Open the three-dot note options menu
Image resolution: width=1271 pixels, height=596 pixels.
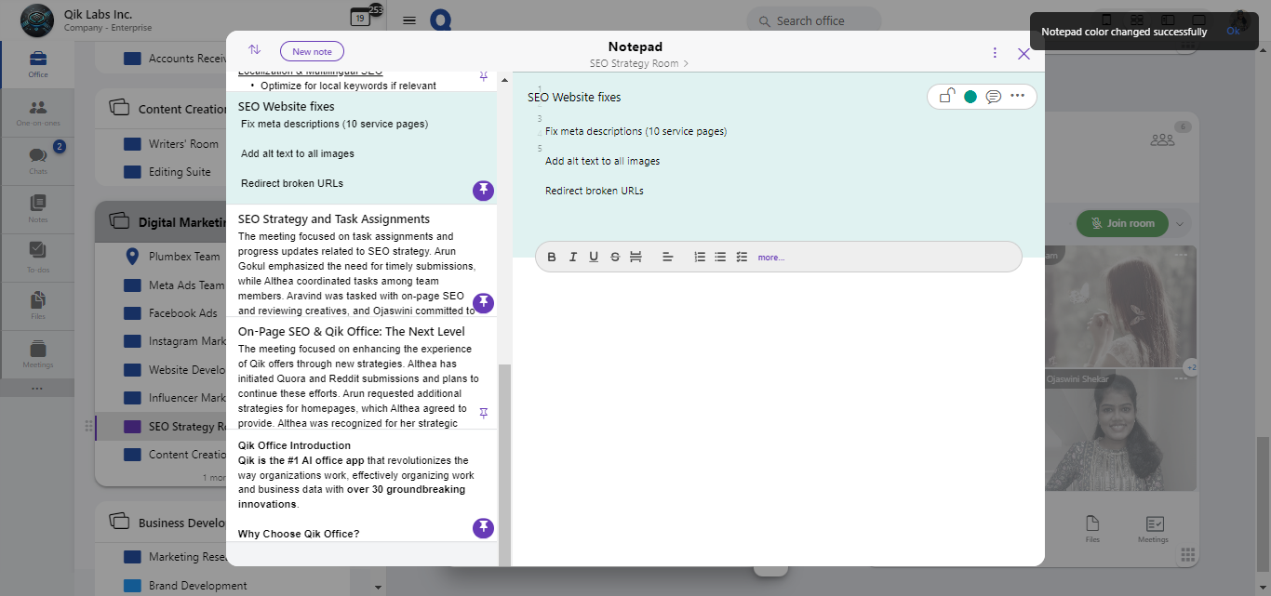coord(1017,96)
